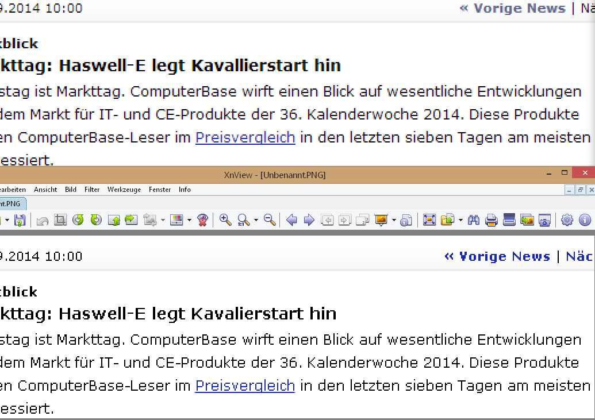Image resolution: width=595 pixels, height=420 pixels.
Task: Go to next file with right arrow
Action: coord(309,220)
